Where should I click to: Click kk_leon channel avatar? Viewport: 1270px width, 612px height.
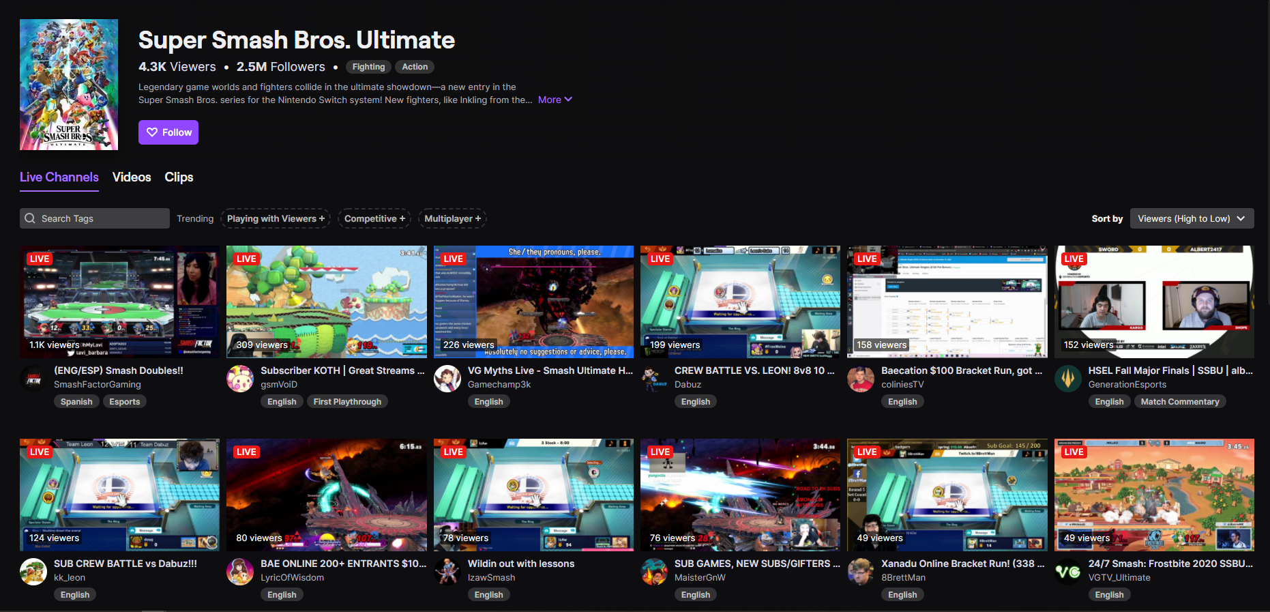[33, 572]
